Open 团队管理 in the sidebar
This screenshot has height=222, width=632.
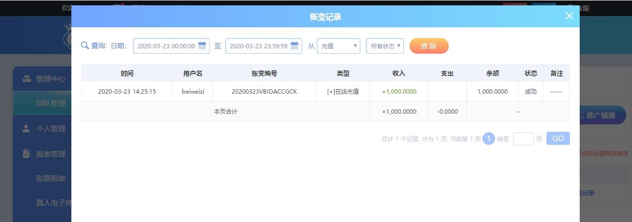click(51, 103)
